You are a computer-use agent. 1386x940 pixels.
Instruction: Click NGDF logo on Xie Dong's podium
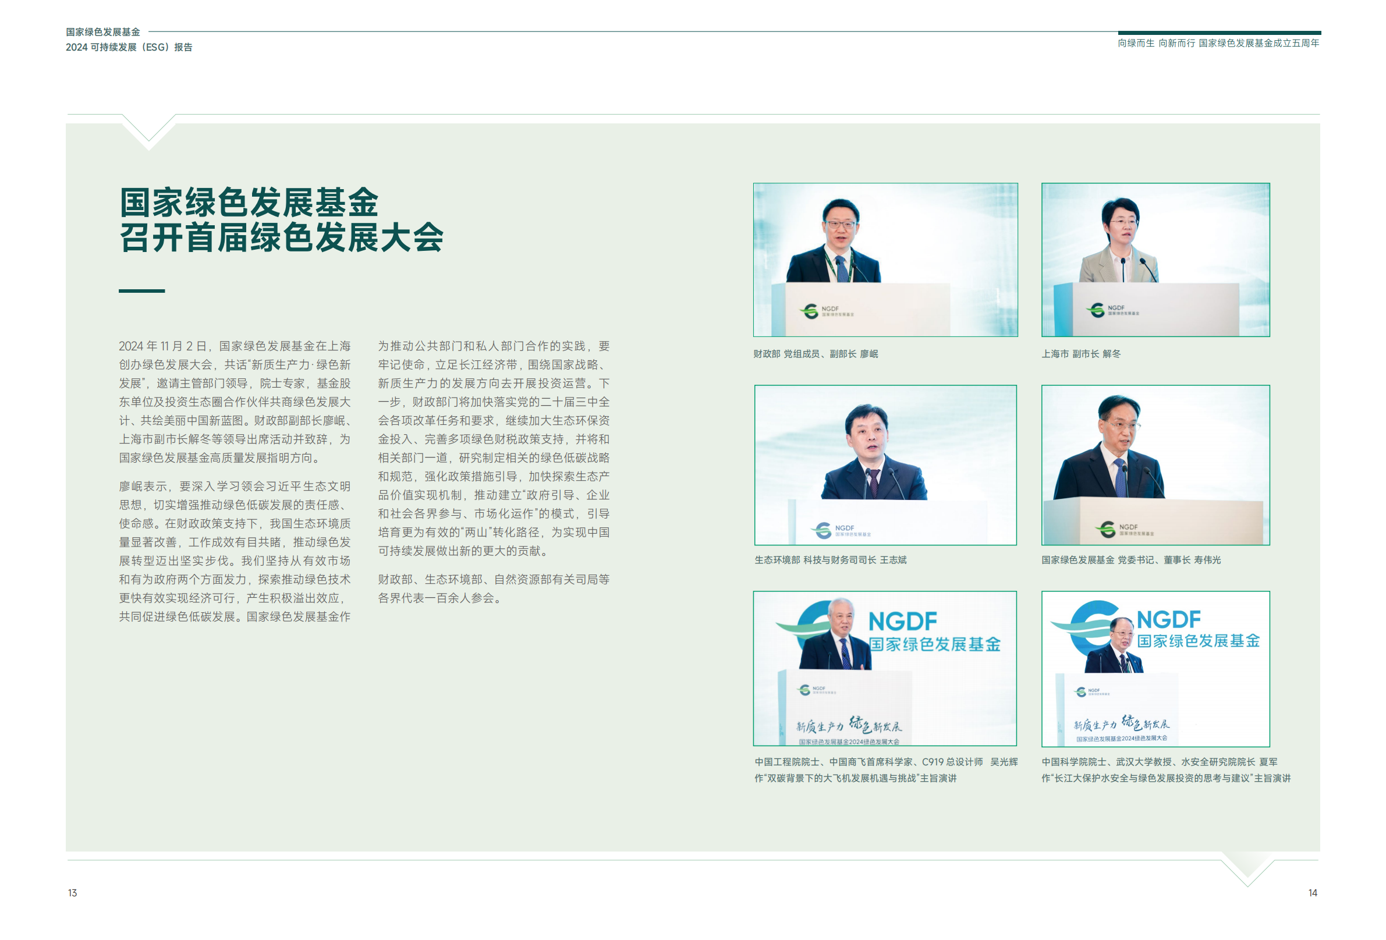[x=1112, y=310]
